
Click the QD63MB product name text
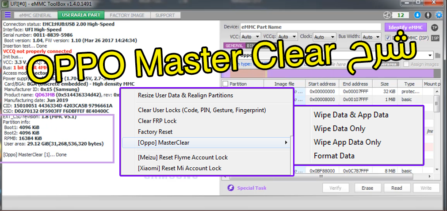(x=45, y=95)
